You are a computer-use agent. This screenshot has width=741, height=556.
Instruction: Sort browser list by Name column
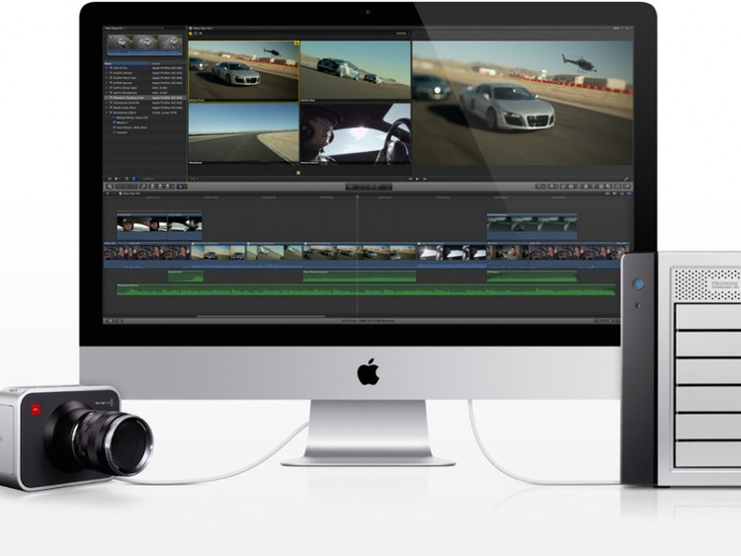126,63
